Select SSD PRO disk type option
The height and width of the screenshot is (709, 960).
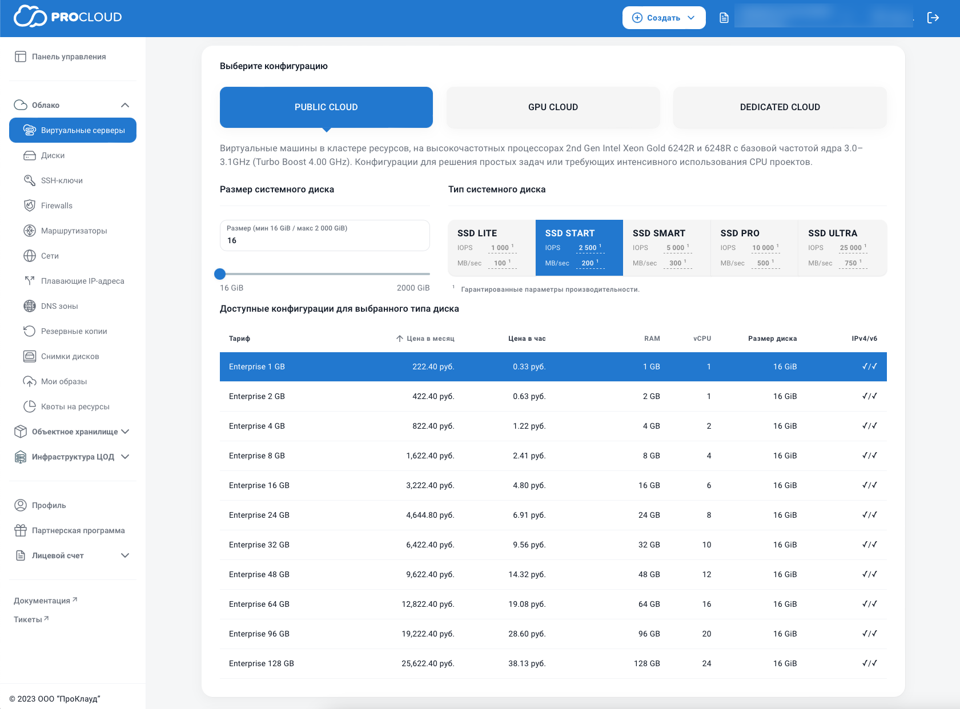754,248
